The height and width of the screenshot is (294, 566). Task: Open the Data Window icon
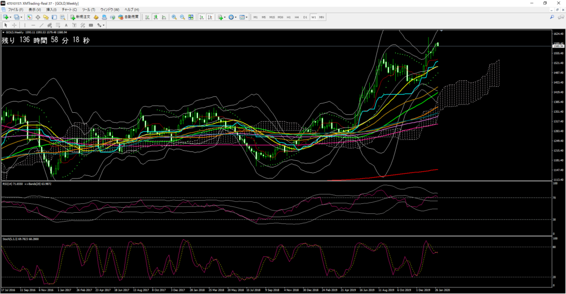tap(38, 17)
